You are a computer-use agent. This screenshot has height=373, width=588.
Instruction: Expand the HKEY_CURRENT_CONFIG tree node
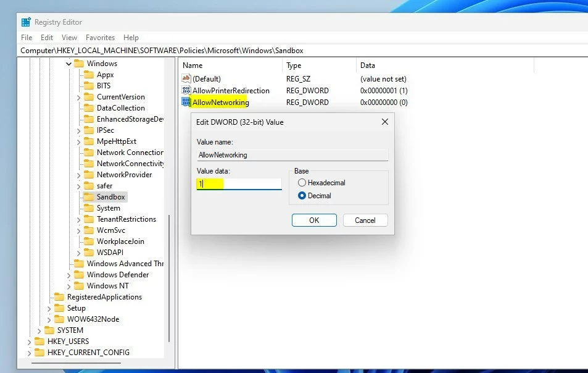pos(29,353)
